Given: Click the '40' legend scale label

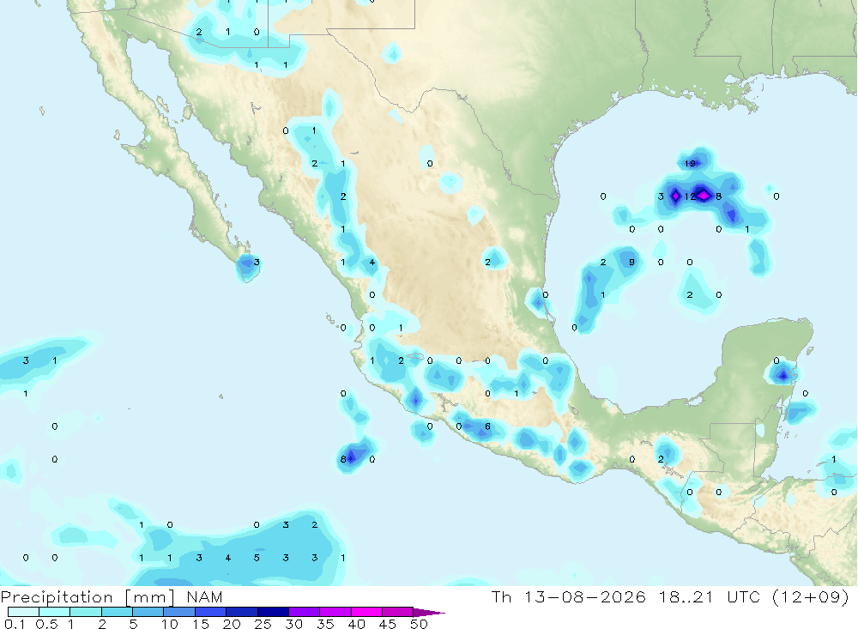Looking at the screenshot, I should point(356,624).
